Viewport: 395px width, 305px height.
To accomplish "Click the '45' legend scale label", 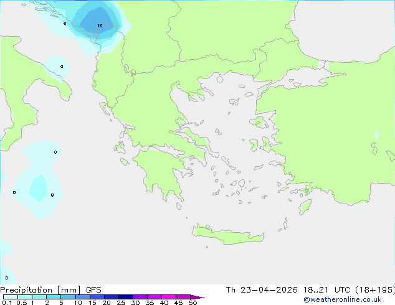I will click(178, 303).
